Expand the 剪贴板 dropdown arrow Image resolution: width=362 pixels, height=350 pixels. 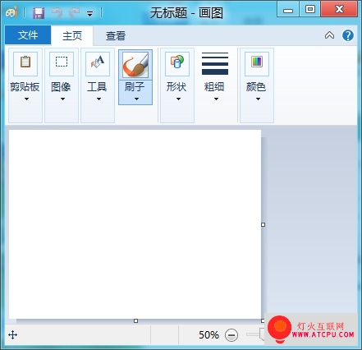[26, 99]
